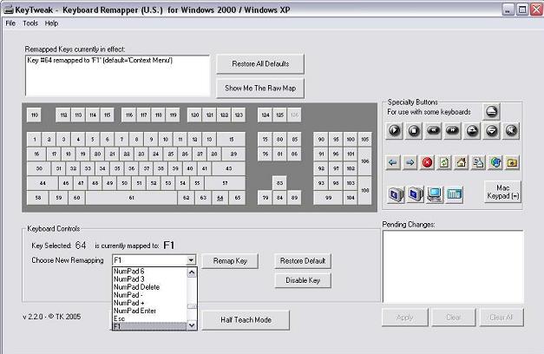Click the Next Track specialty button
Screen dimensions: 544x354
[x=452, y=131]
